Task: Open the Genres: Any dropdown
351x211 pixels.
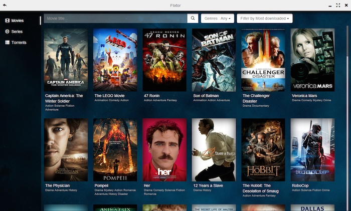Action: click(x=217, y=19)
